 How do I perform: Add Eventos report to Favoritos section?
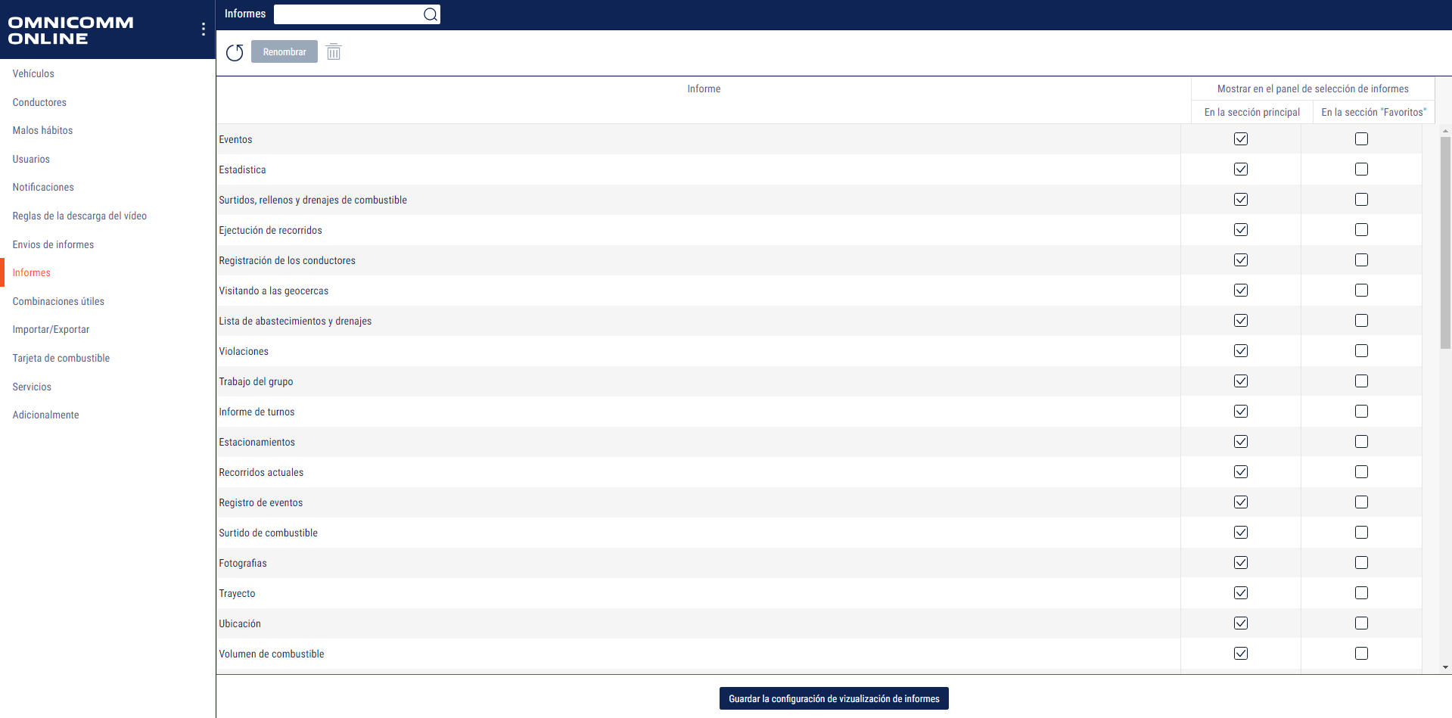(x=1361, y=138)
